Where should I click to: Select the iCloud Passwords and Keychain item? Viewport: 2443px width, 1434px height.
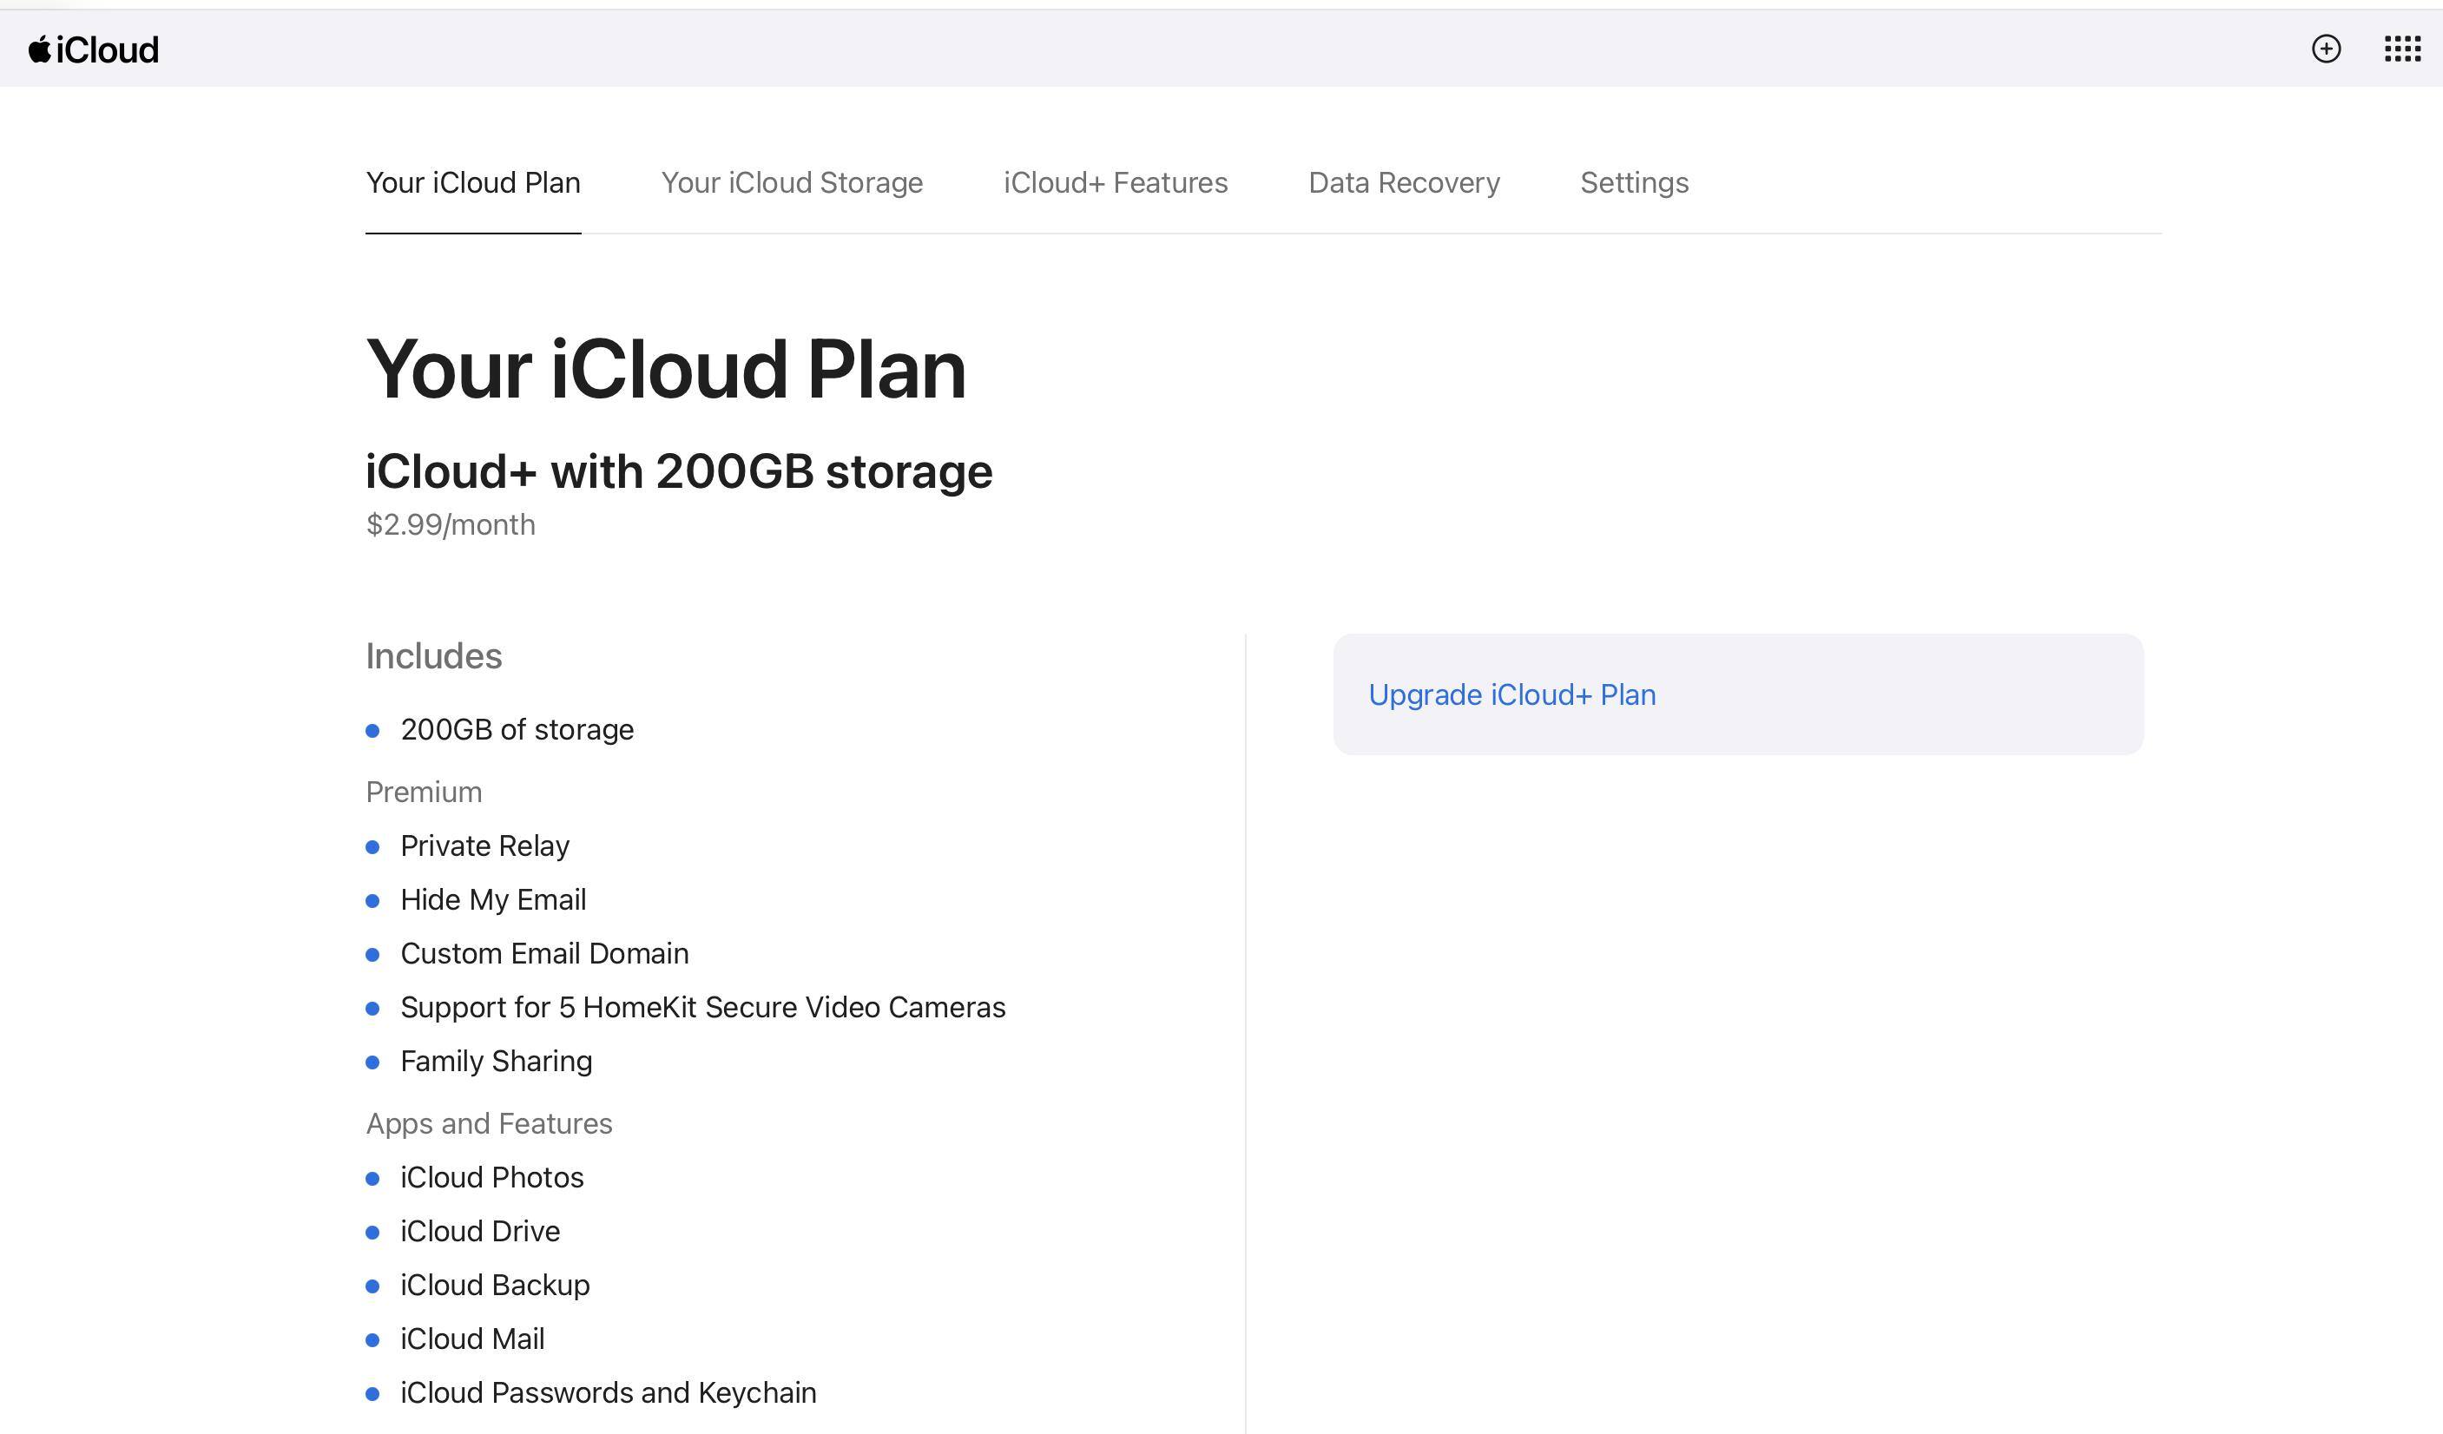pos(608,1392)
